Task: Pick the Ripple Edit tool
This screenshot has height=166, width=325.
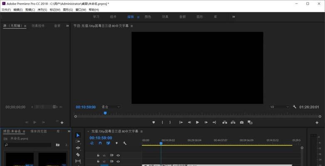Action: (78, 148)
